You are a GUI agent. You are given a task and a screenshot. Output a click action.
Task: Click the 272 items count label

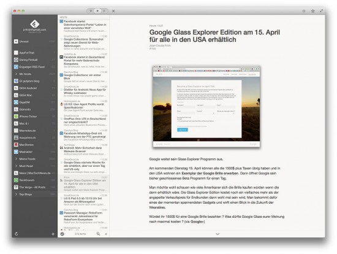(80, 234)
